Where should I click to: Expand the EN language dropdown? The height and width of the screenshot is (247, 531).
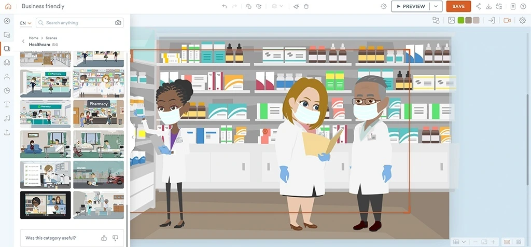pyautogui.click(x=25, y=23)
